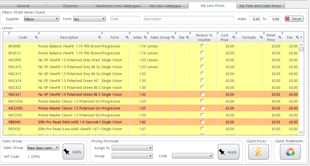This screenshot has width=310, height=166.
Task: Click the Description filter input field
Action: [x=189, y=19]
